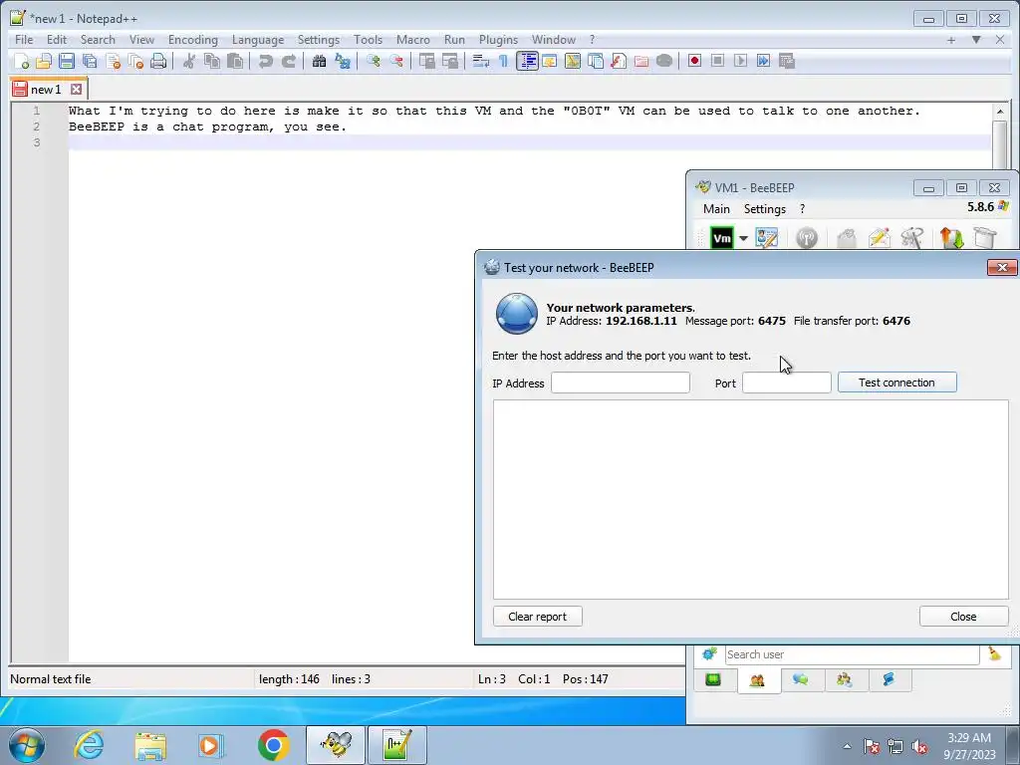Viewport: 1020px width, 765px height.
Task: Click the IP Address input field
Action: pyautogui.click(x=620, y=382)
